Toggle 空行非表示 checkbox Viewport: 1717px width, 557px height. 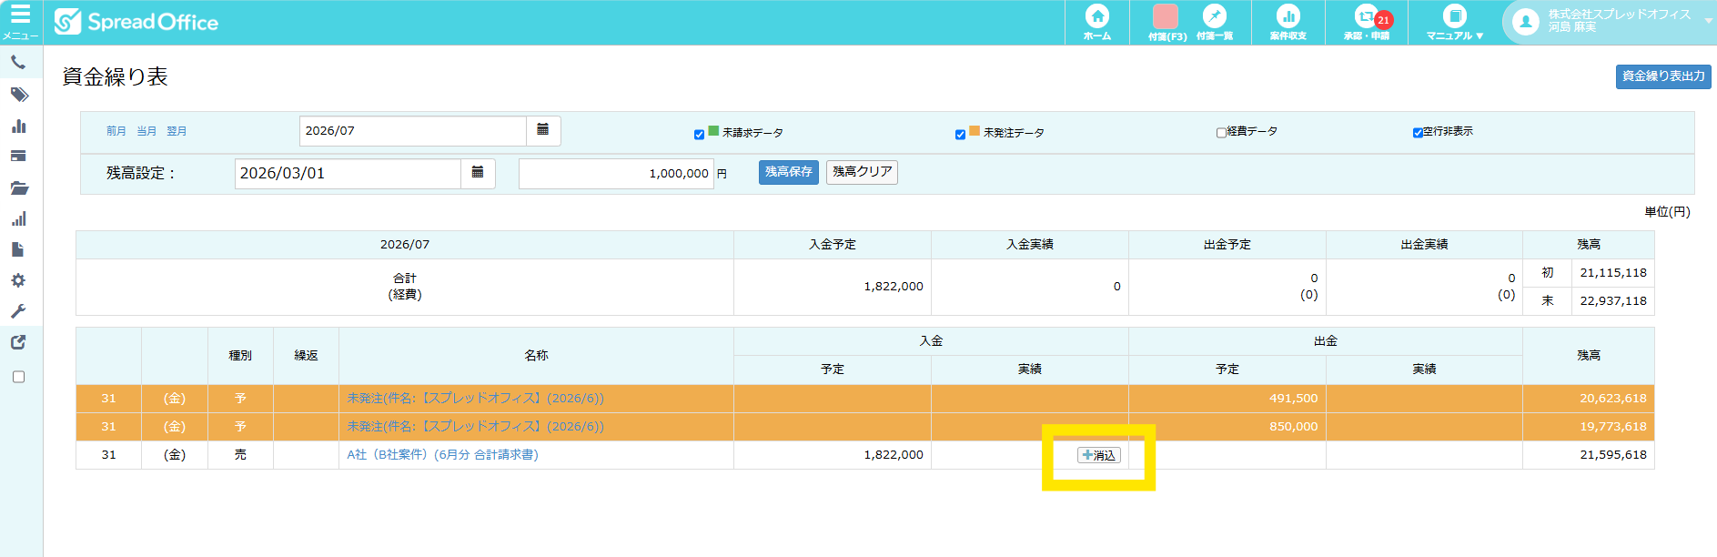(x=1418, y=133)
